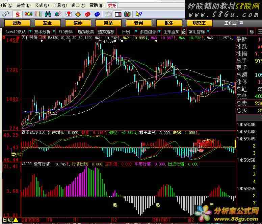This screenshot has width=262, height=224.
Task: Open the binoculars search tool
Action: point(48,14)
